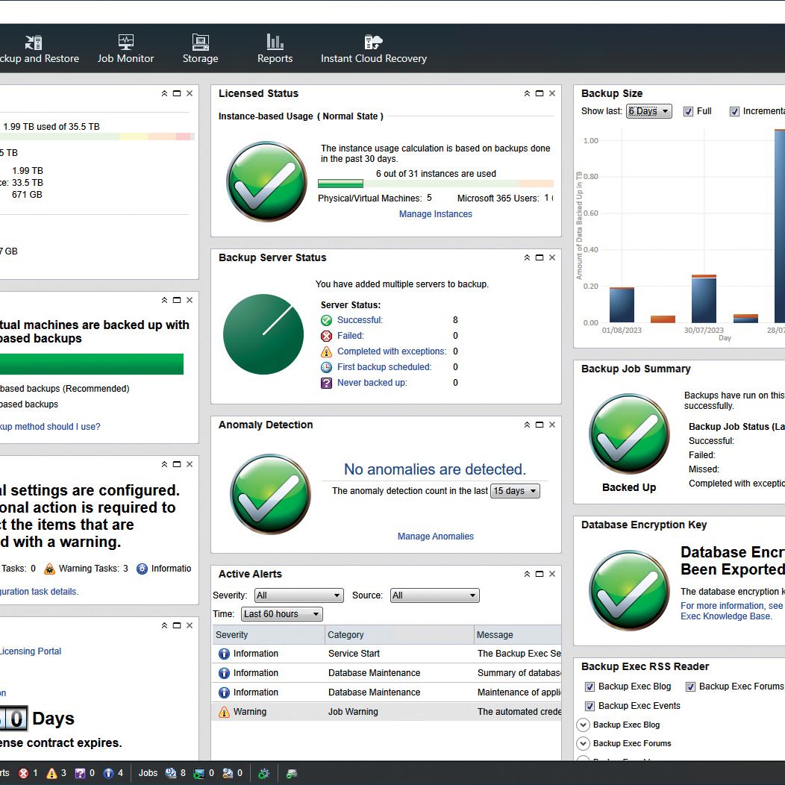Open the Manage Anomalies link
Image resolution: width=785 pixels, height=785 pixels.
tap(436, 537)
